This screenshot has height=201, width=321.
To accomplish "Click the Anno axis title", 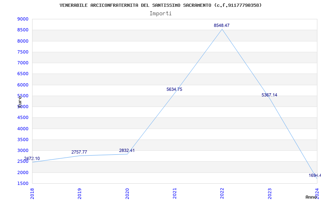I will [x=311, y=197].
